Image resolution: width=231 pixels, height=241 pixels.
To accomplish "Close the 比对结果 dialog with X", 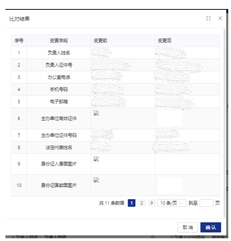I will [x=220, y=18].
